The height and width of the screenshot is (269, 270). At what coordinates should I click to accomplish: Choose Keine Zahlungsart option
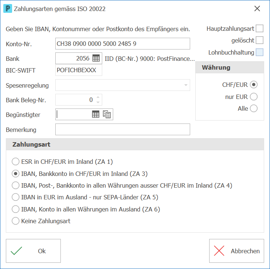tap(15, 221)
